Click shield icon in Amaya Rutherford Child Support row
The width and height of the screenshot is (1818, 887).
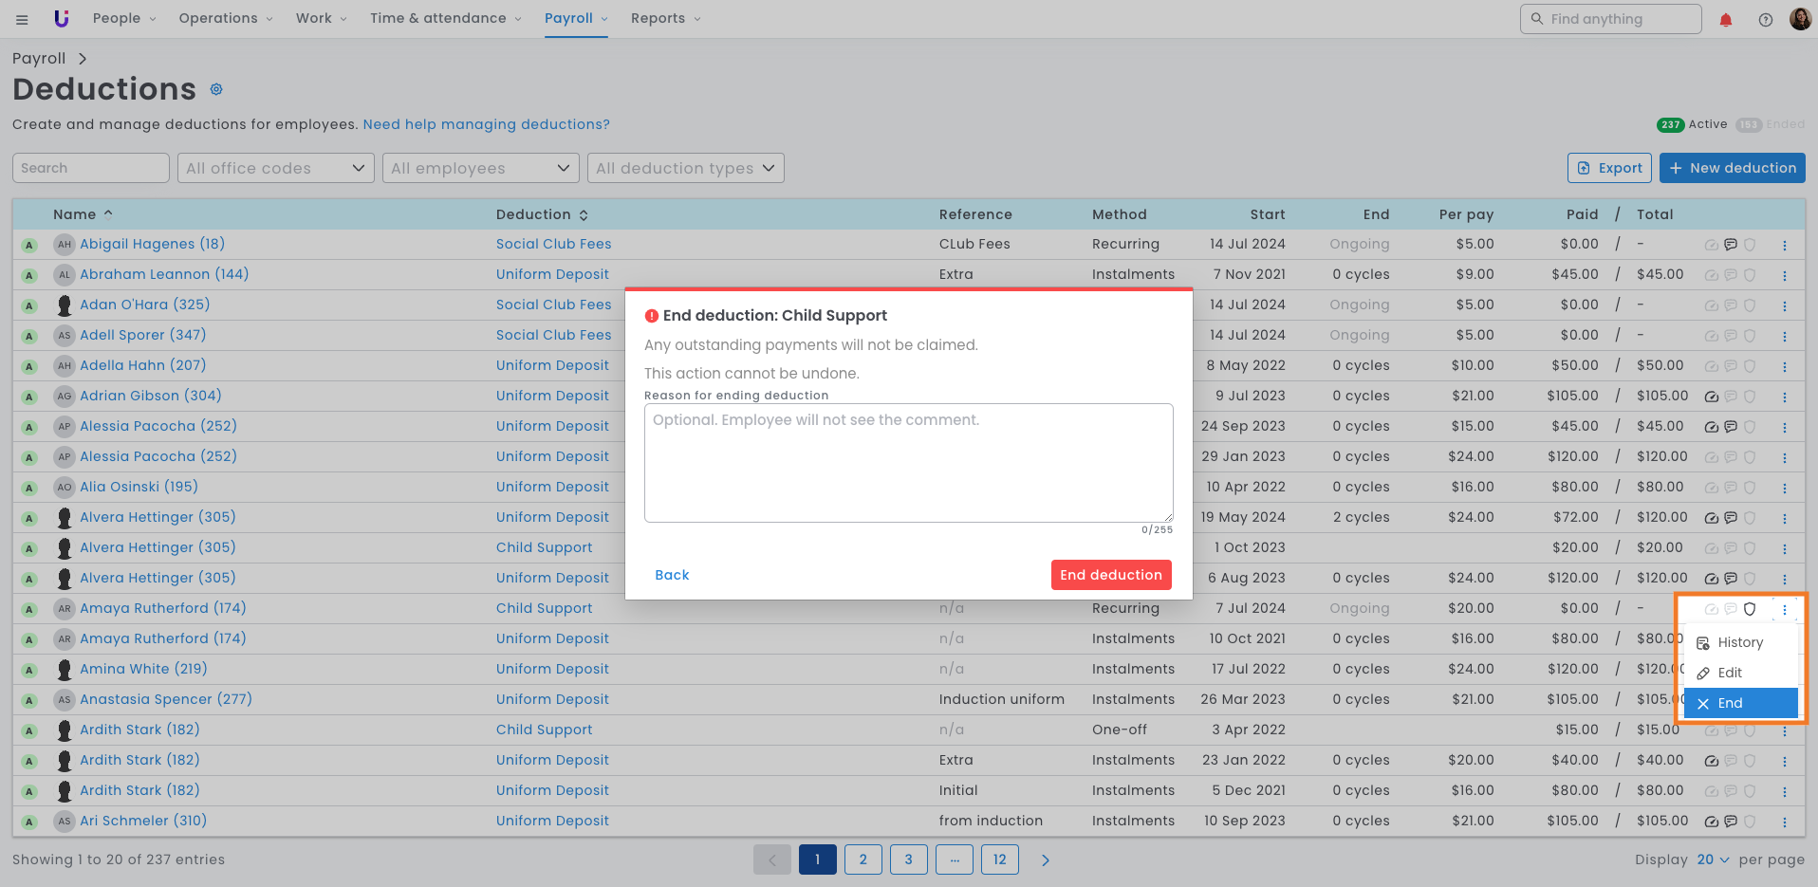click(1750, 609)
